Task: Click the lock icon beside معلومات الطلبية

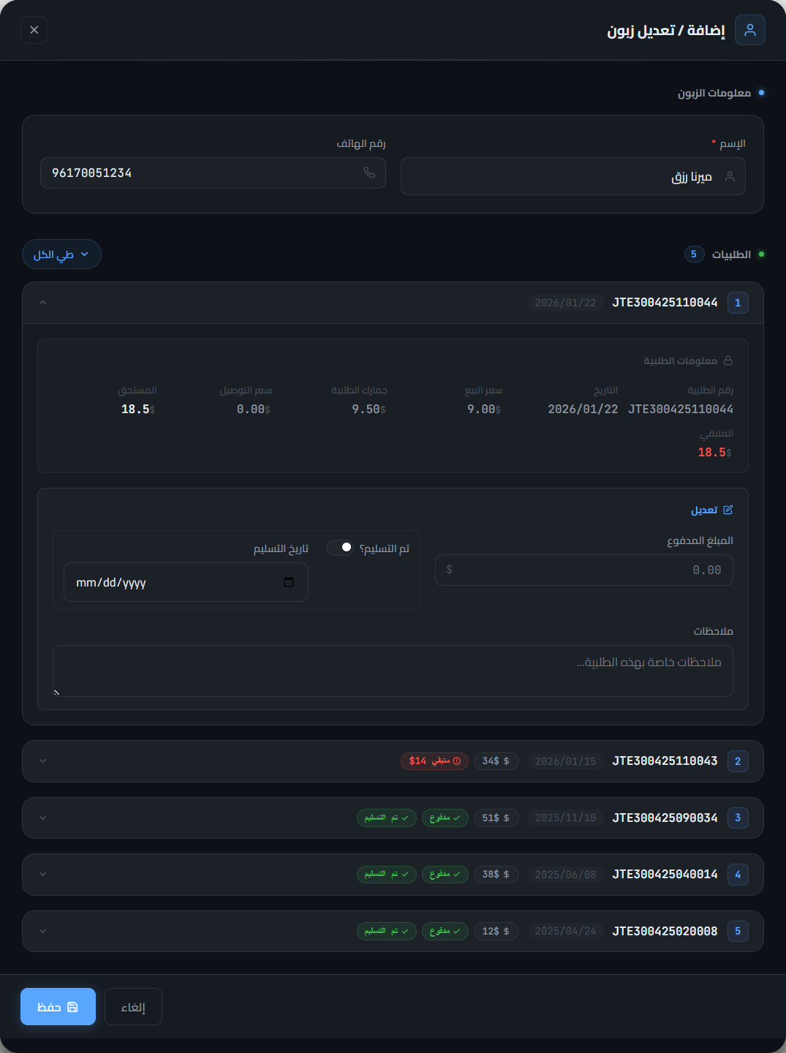Action: click(x=728, y=361)
